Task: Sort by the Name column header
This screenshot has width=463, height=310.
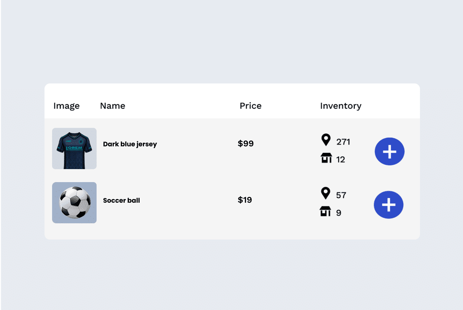Action: pyautogui.click(x=112, y=106)
